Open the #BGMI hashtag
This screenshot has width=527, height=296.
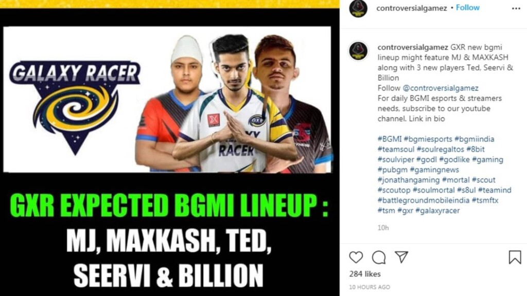[389, 139]
